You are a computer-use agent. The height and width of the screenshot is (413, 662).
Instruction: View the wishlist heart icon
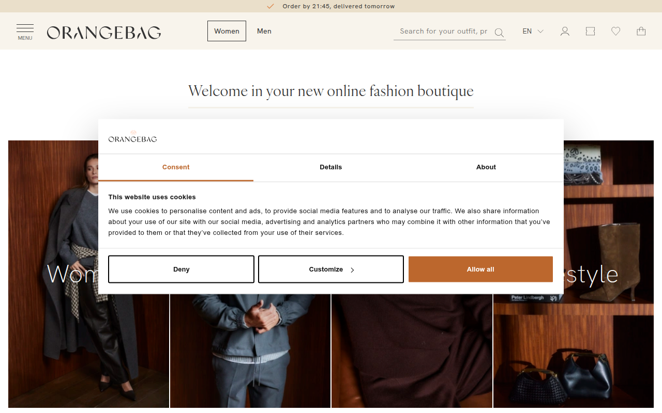click(x=615, y=31)
